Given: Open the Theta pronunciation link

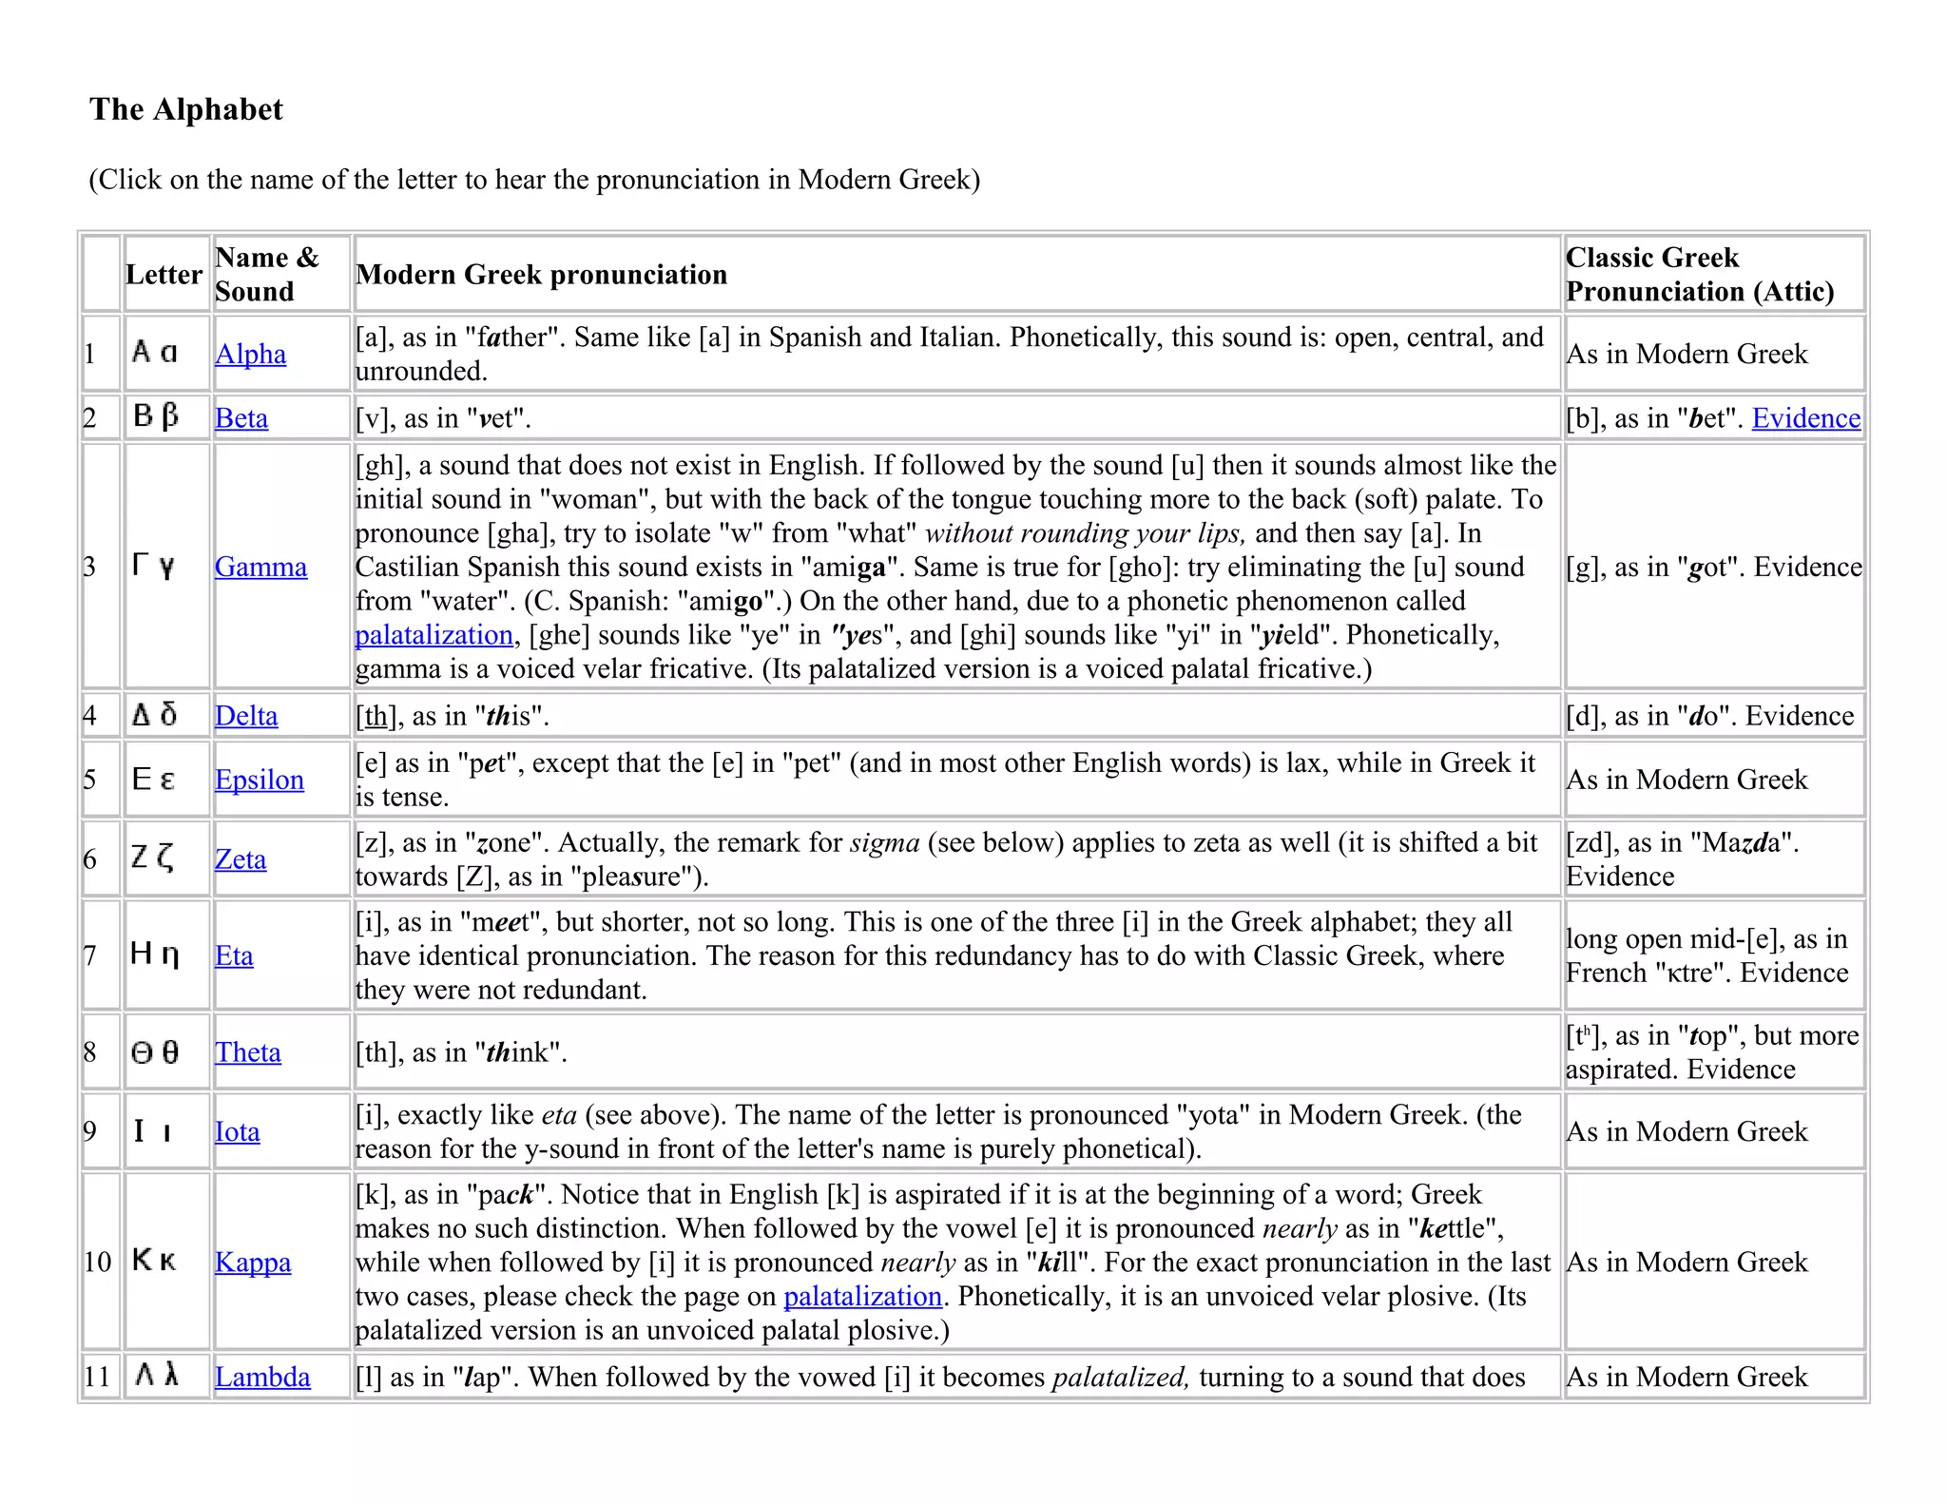Looking at the screenshot, I should point(247,1052).
